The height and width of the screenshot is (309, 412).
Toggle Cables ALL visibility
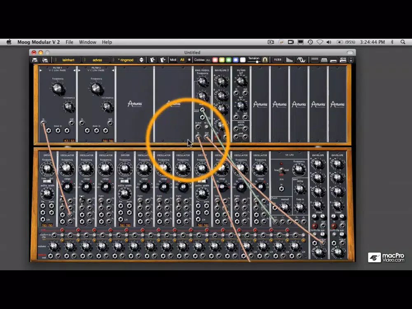pos(208,60)
